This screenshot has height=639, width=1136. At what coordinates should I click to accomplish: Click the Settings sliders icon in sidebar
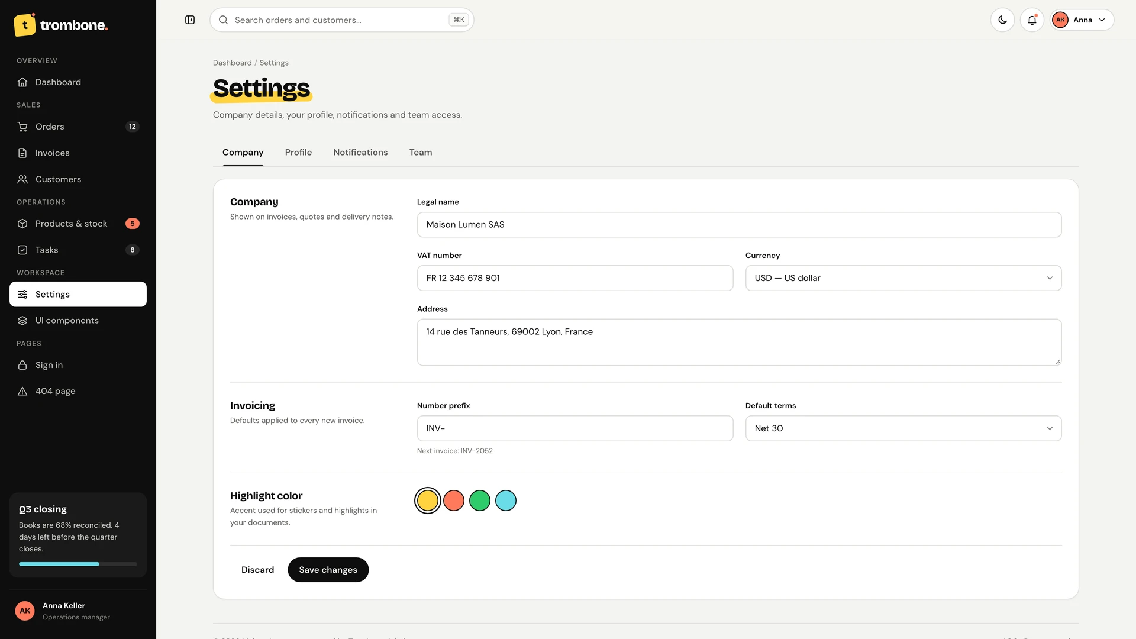(x=22, y=295)
